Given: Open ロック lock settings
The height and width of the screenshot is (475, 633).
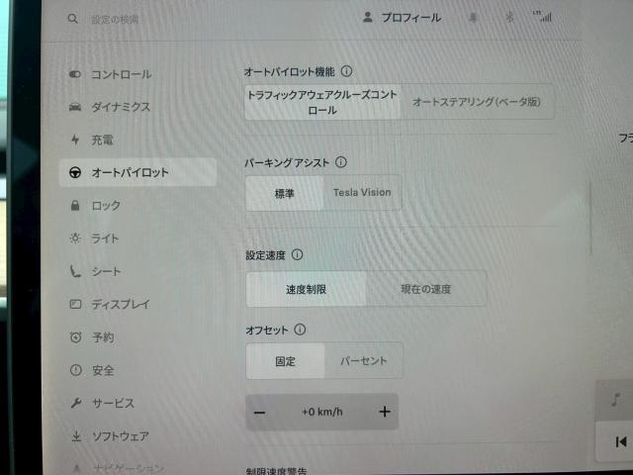Looking at the screenshot, I should [105, 206].
